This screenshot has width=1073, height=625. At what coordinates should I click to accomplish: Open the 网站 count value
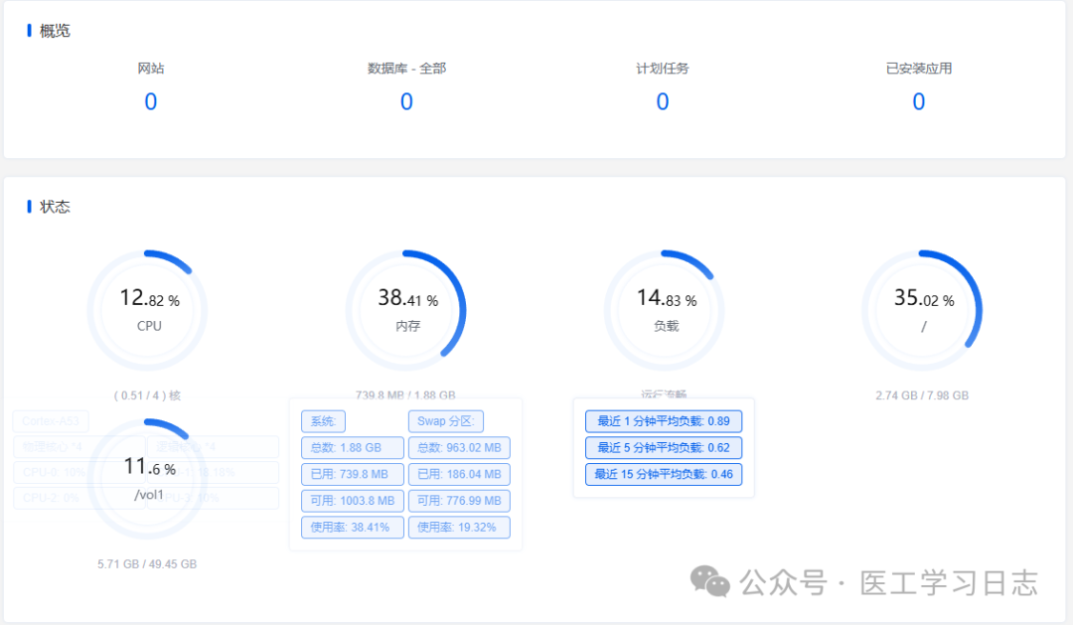151,102
